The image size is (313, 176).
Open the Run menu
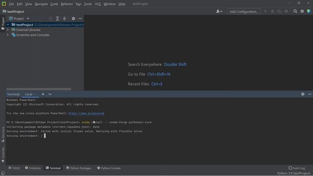(x=78, y=4)
